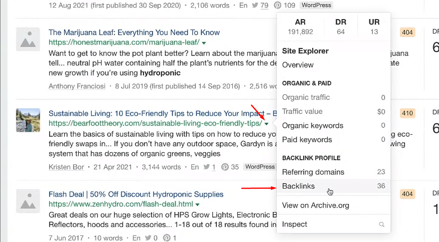439x242 pixels.
Task: Click Pinterest icon in top result row
Action: (x=278, y=5)
